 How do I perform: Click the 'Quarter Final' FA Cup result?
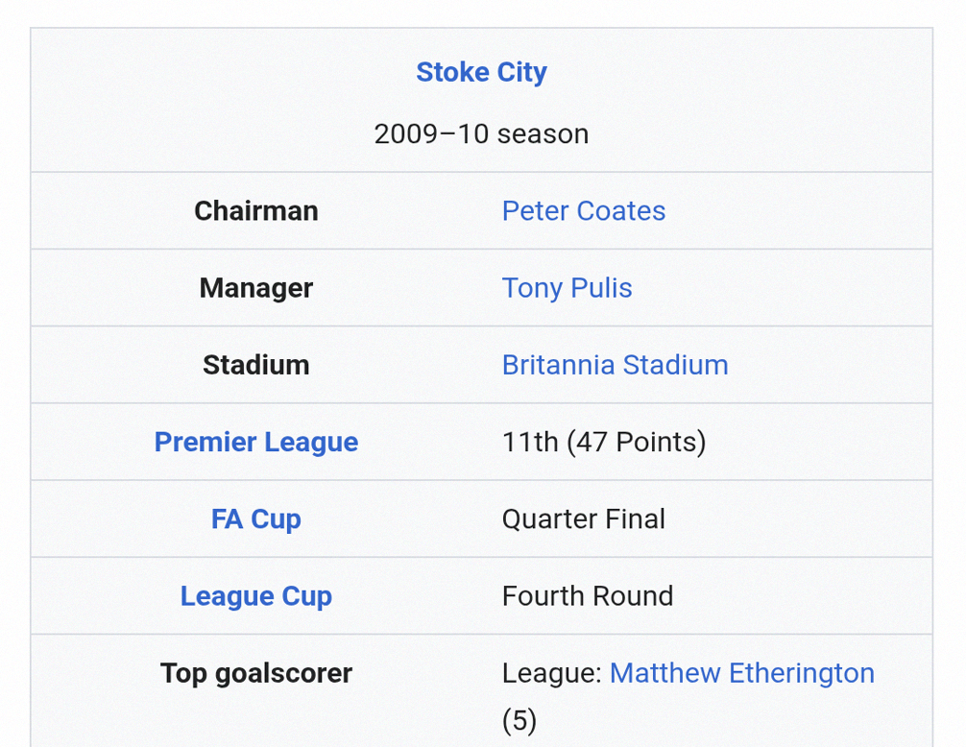click(583, 518)
